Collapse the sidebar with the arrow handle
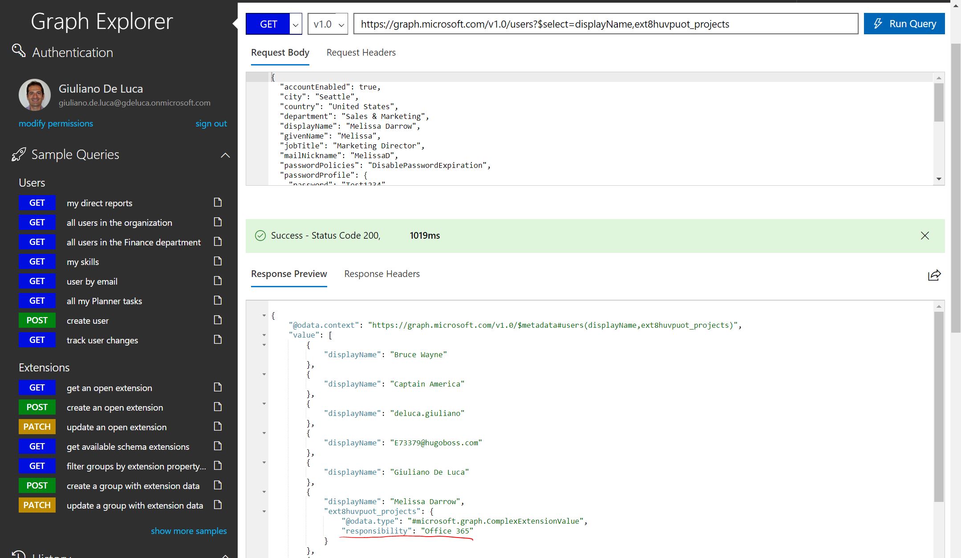The image size is (961, 558). click(235, 24)
